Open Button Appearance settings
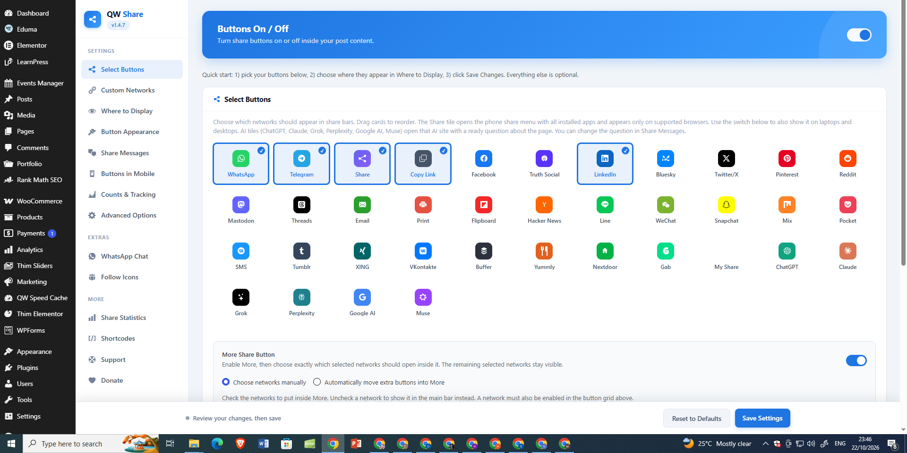This screenshot has height=453, width=907. pos(132,132)
